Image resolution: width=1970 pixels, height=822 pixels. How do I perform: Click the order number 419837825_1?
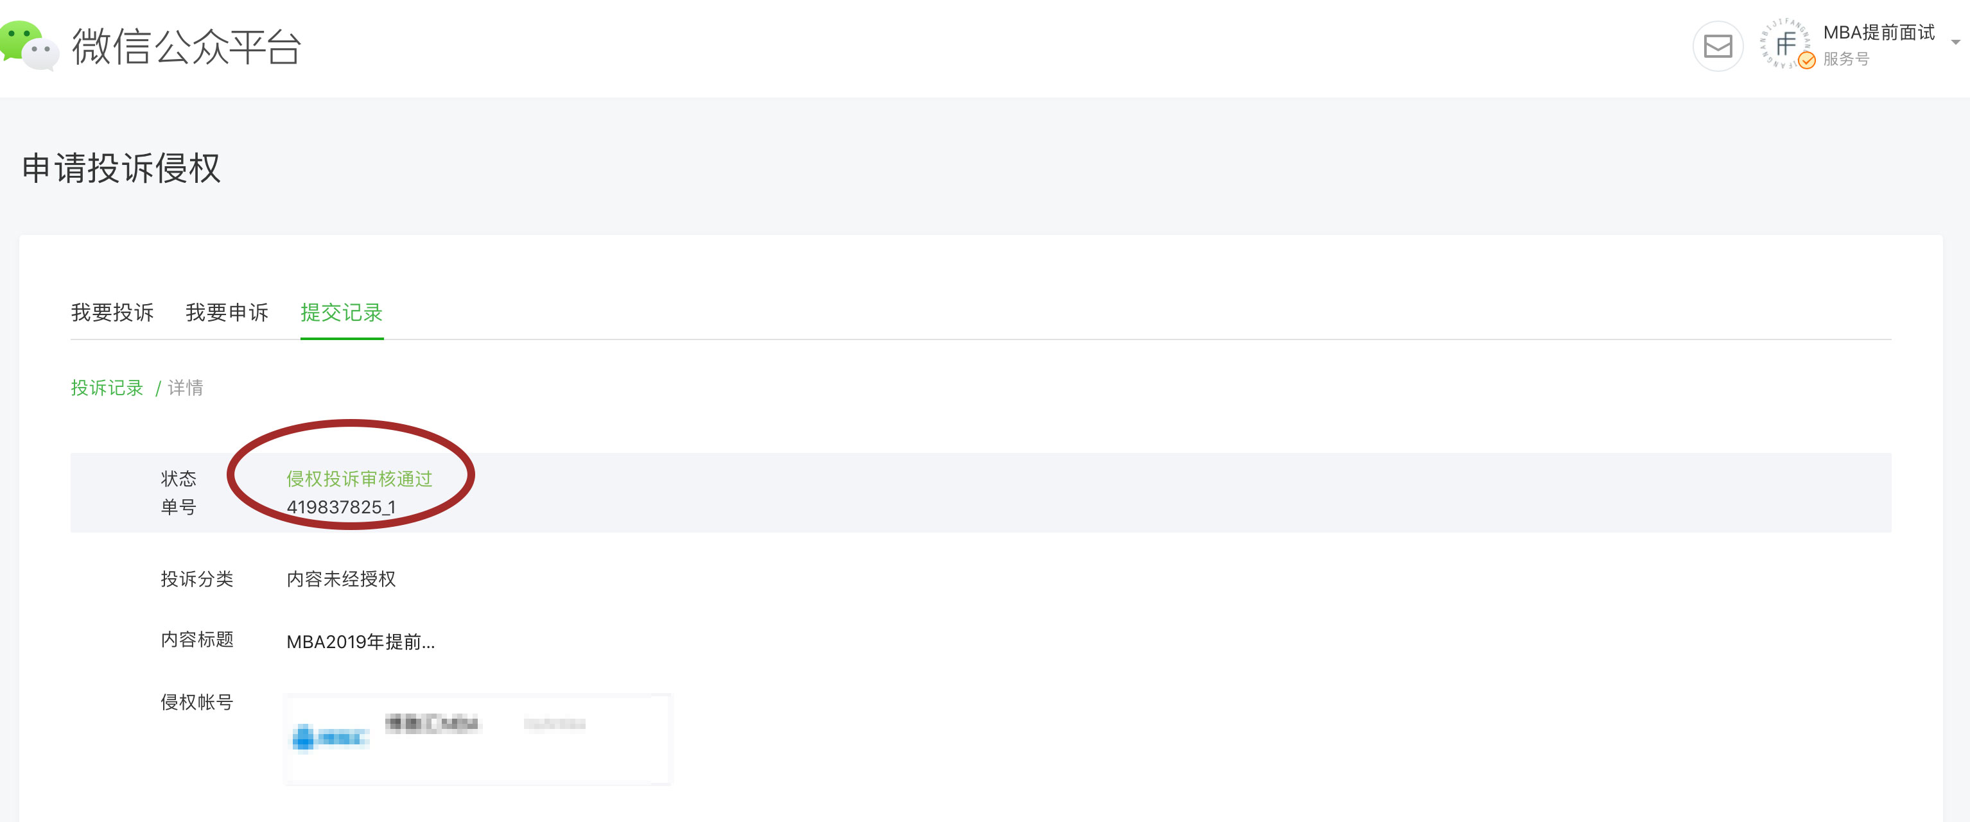coord(341,508)
